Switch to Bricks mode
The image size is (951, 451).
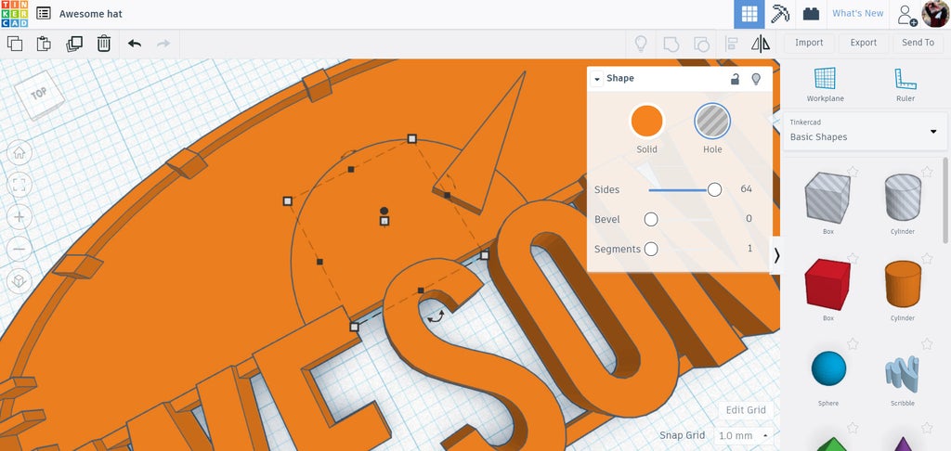(811, 14)
